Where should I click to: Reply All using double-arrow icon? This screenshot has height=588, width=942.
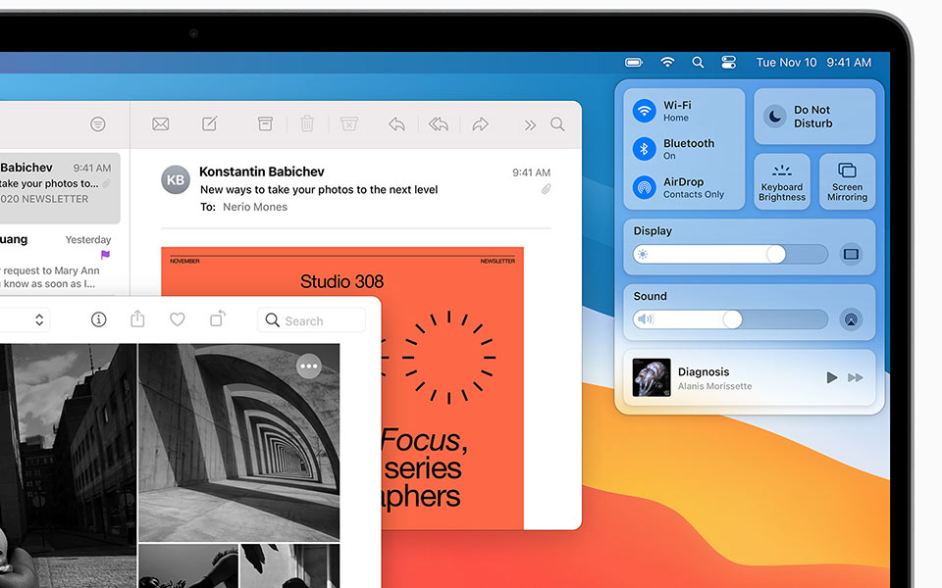click(x=438, y=124)
